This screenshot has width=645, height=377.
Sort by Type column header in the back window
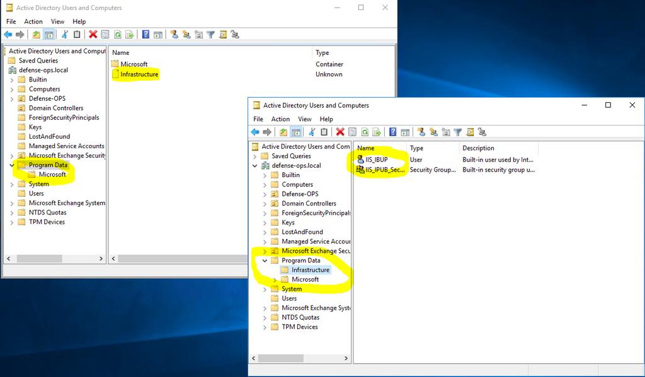pos(322,53)
